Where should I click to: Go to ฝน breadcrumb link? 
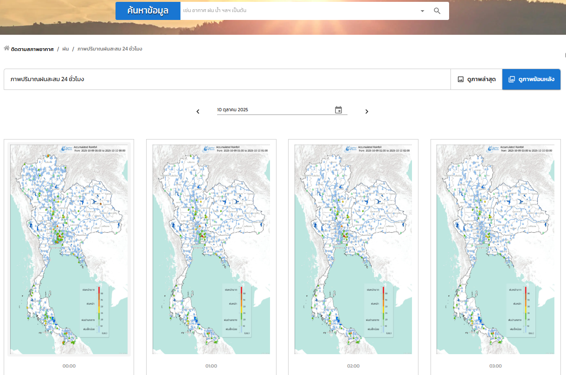[65, 49]
